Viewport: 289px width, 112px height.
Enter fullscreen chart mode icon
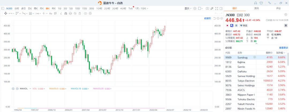[x=216, y=8]
